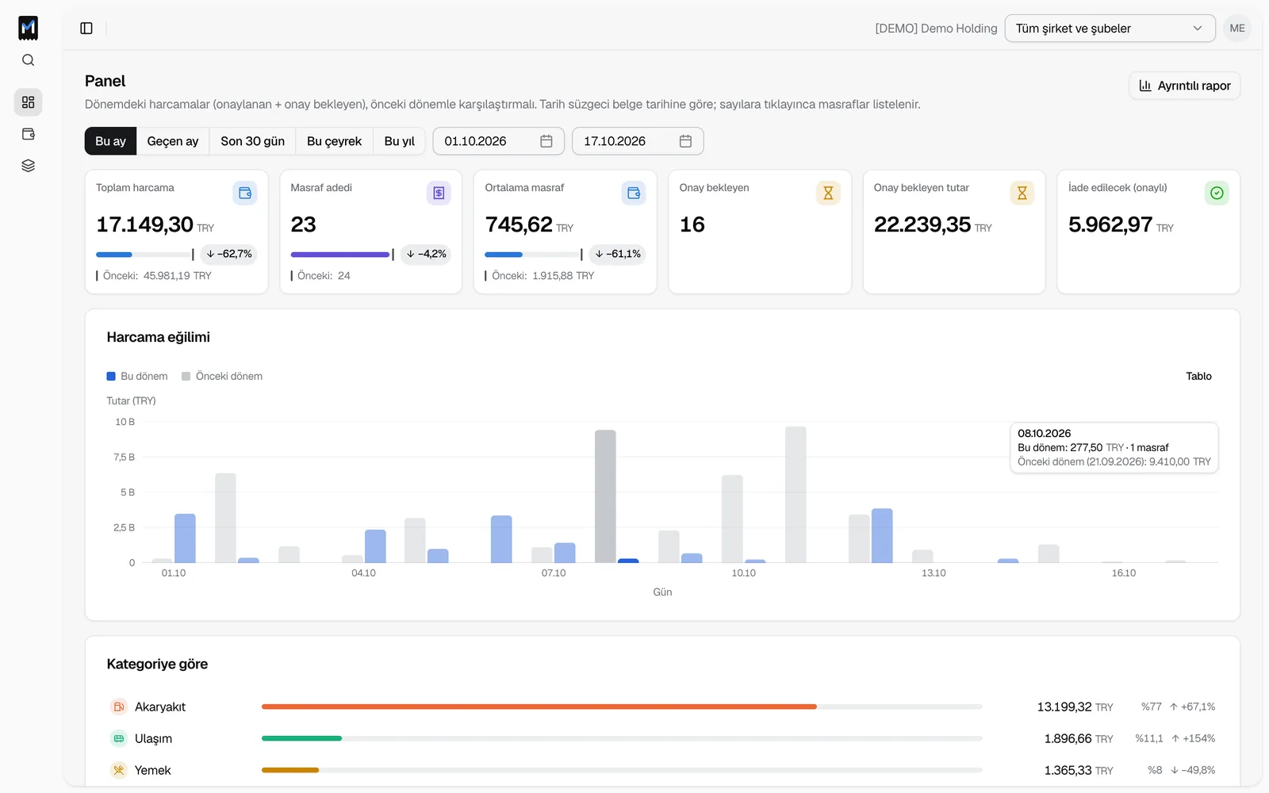Select the Bu ay period tab
This screenshot has width=1269, height=793.
point(110,141)
